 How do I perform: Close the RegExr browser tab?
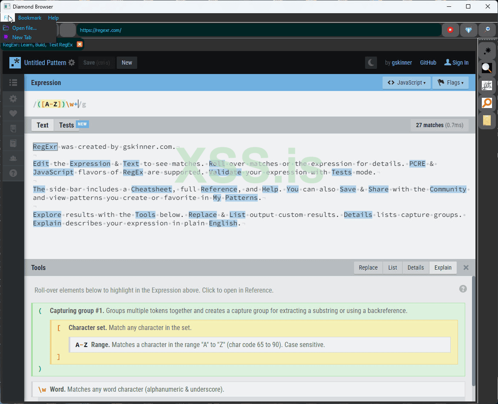pos(80,44)
